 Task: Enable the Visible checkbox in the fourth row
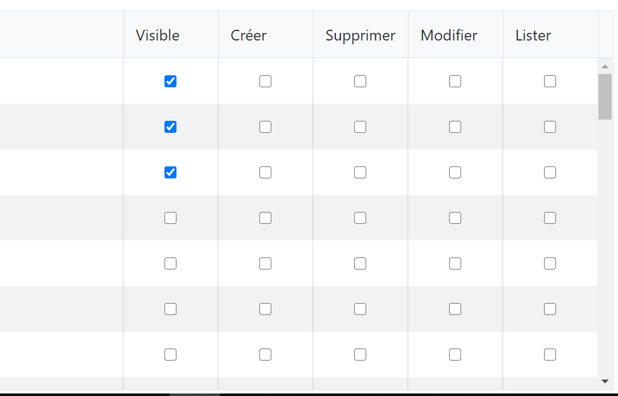pos(170,218)
